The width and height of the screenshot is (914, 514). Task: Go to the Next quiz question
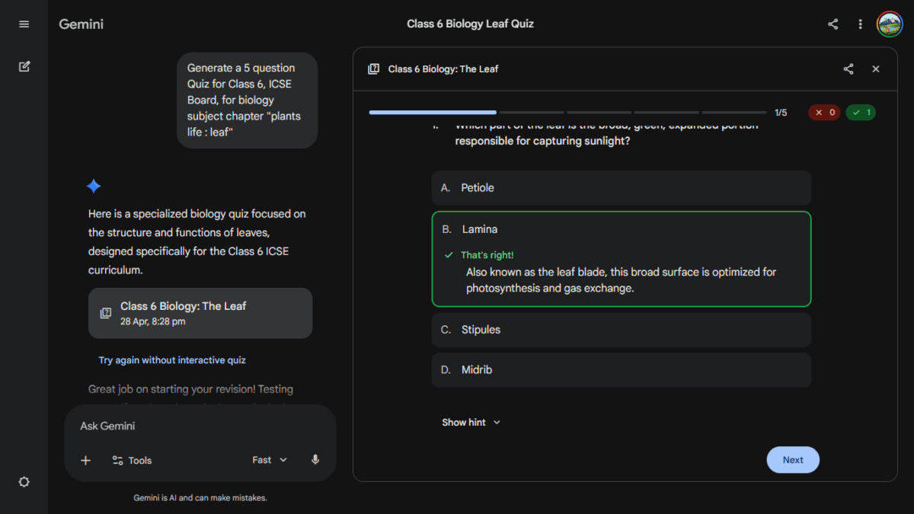click(793, 460)
